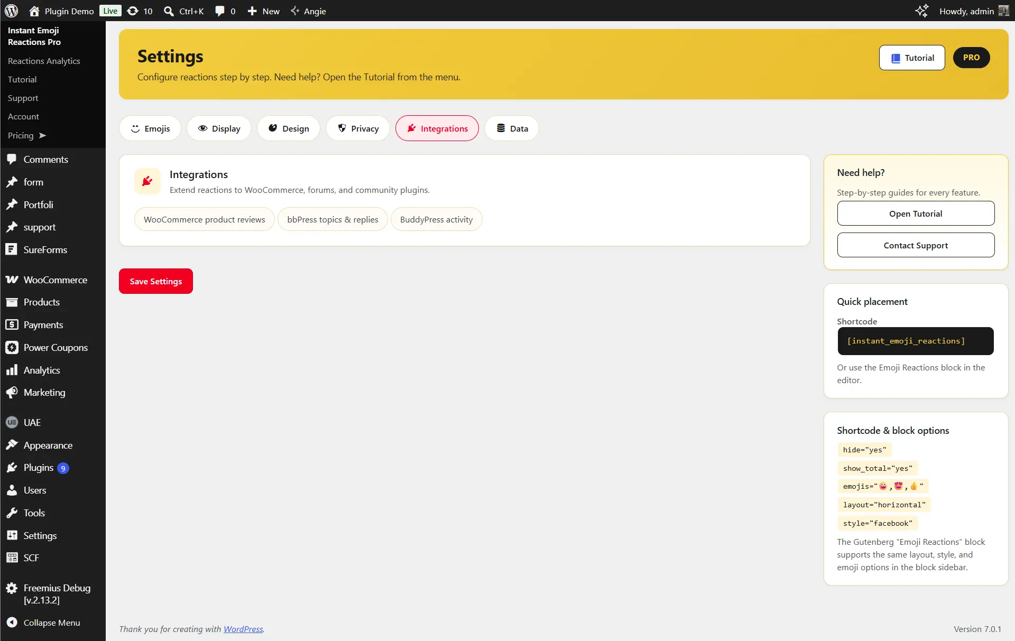1015x641 pixels.
Task: Select the Integrations tab
Action: coord(437,128)
